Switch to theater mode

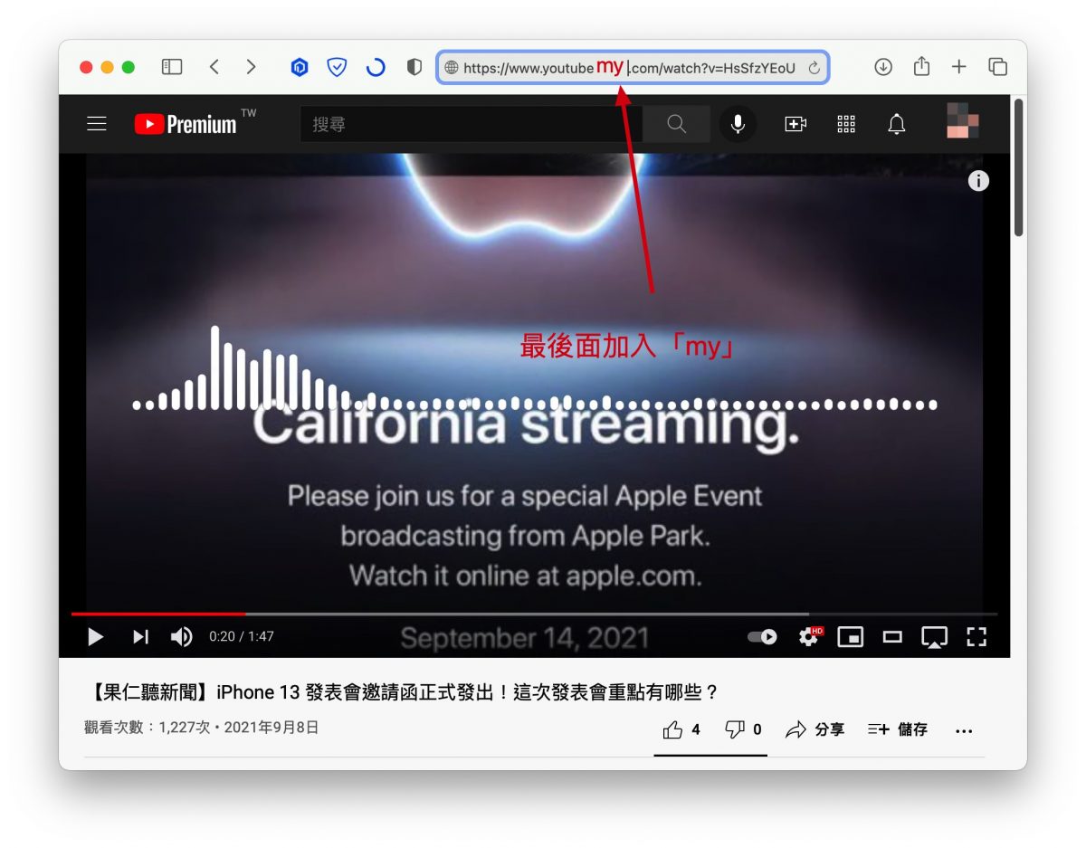tap(892, 637)
